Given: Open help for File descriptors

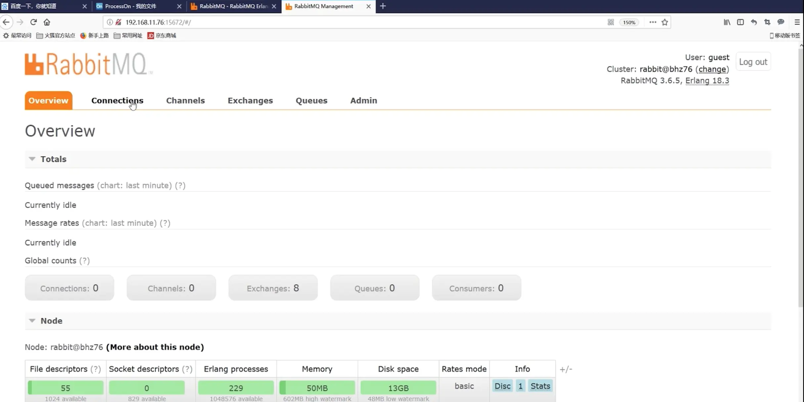Looking at the screenshot, I should coord(96,369).
